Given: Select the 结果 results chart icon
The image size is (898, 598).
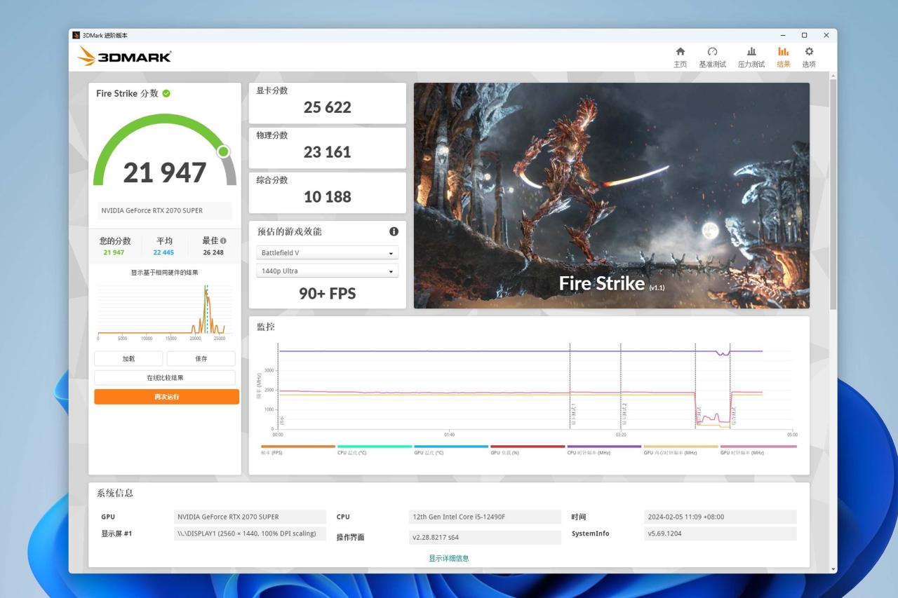Looking at the screenshot, I should [x=783, y=57].
